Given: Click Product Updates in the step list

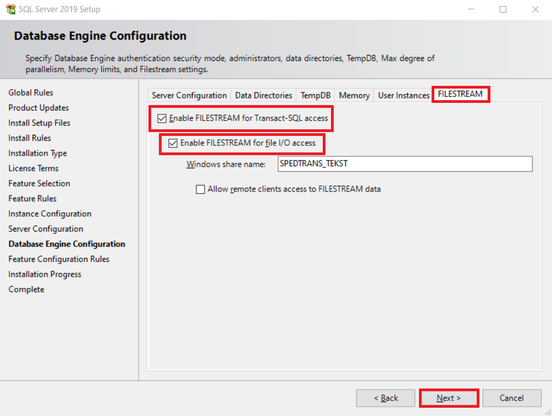Looking at the screenshot, I should point(38,108).
